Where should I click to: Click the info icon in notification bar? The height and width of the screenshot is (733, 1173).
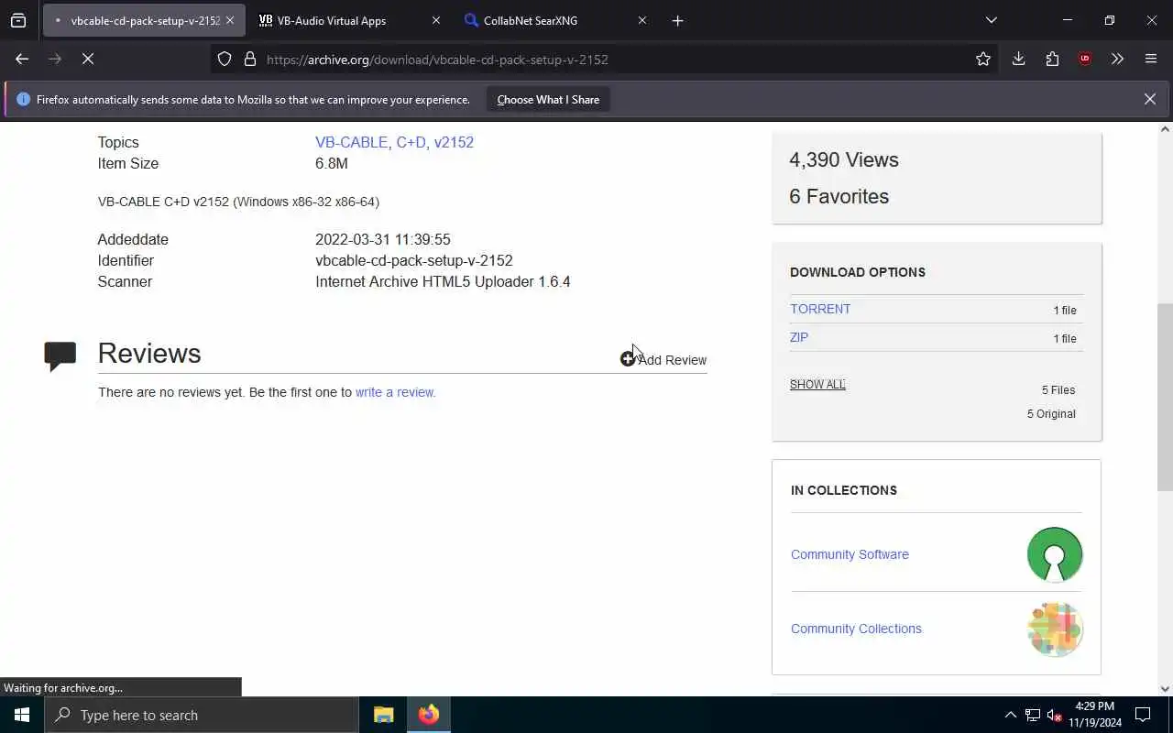click(24, 99)
